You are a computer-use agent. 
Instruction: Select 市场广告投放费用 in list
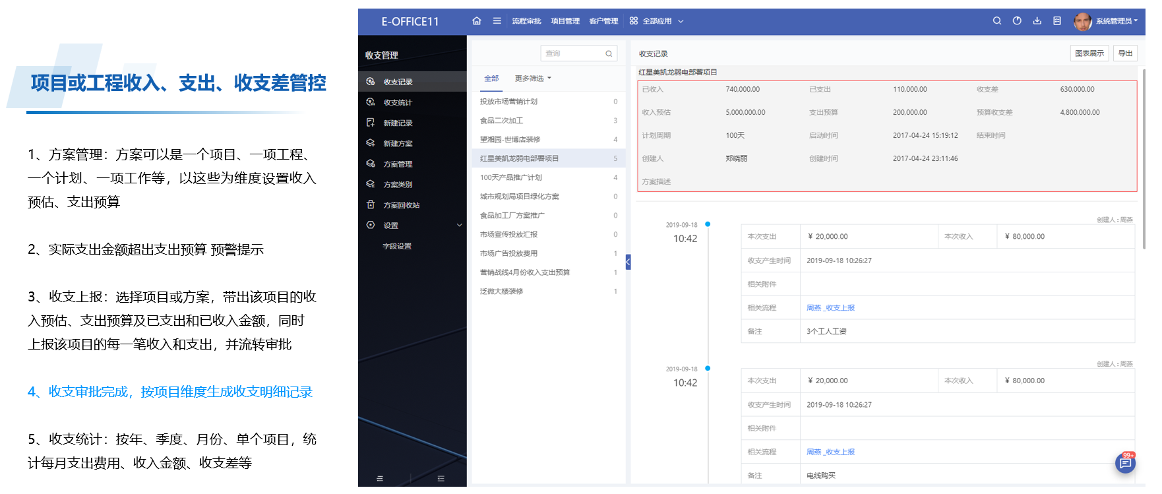(549, 253)
